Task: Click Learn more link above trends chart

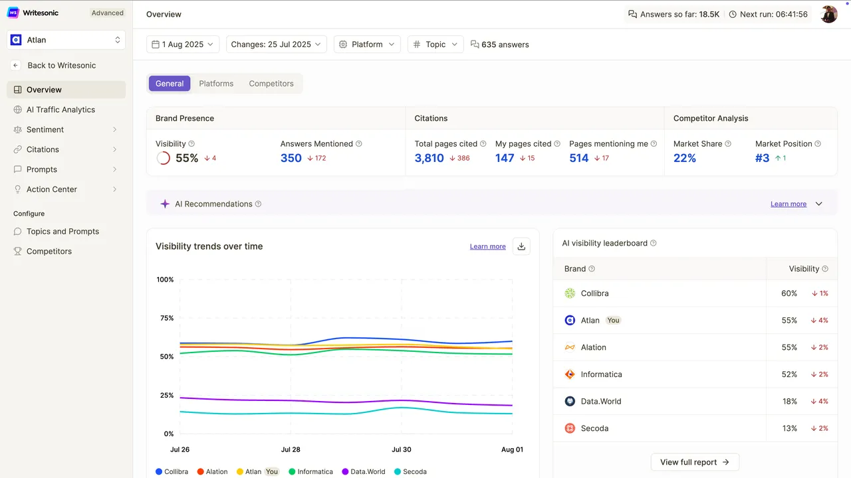Action: [x=488, y=246]
